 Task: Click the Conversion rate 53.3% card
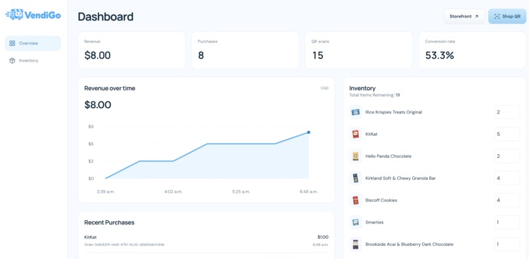click(x=473, y=50)
